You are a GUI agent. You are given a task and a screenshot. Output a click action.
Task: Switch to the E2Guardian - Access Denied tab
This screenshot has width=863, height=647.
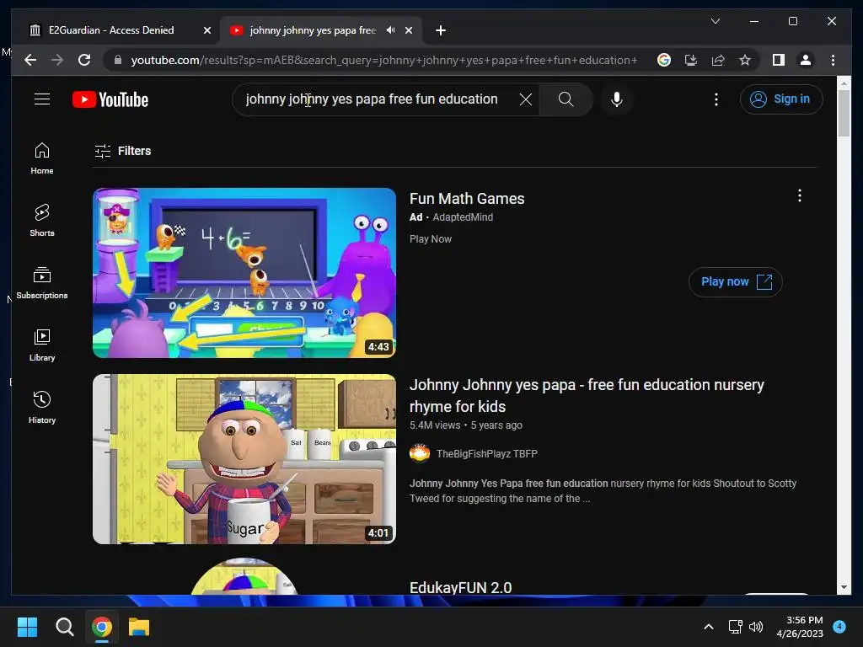(111, 30)
